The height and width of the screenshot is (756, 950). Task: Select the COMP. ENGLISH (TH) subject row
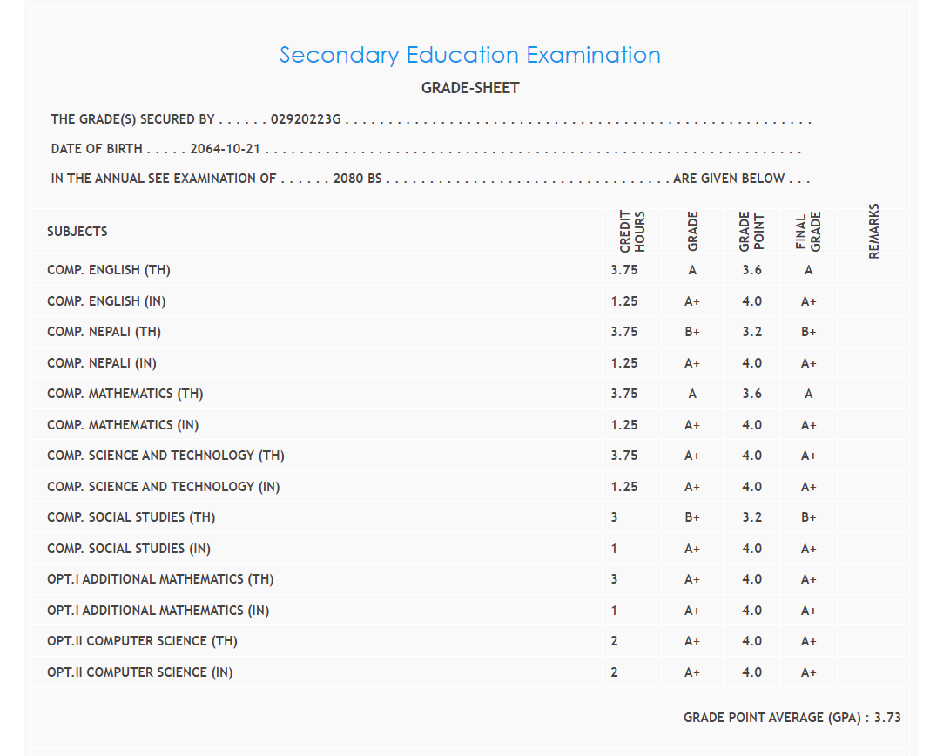[109, 270]
